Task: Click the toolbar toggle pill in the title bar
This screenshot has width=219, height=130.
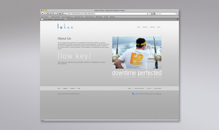Action: pyautogui.click(x=177, y=10)
